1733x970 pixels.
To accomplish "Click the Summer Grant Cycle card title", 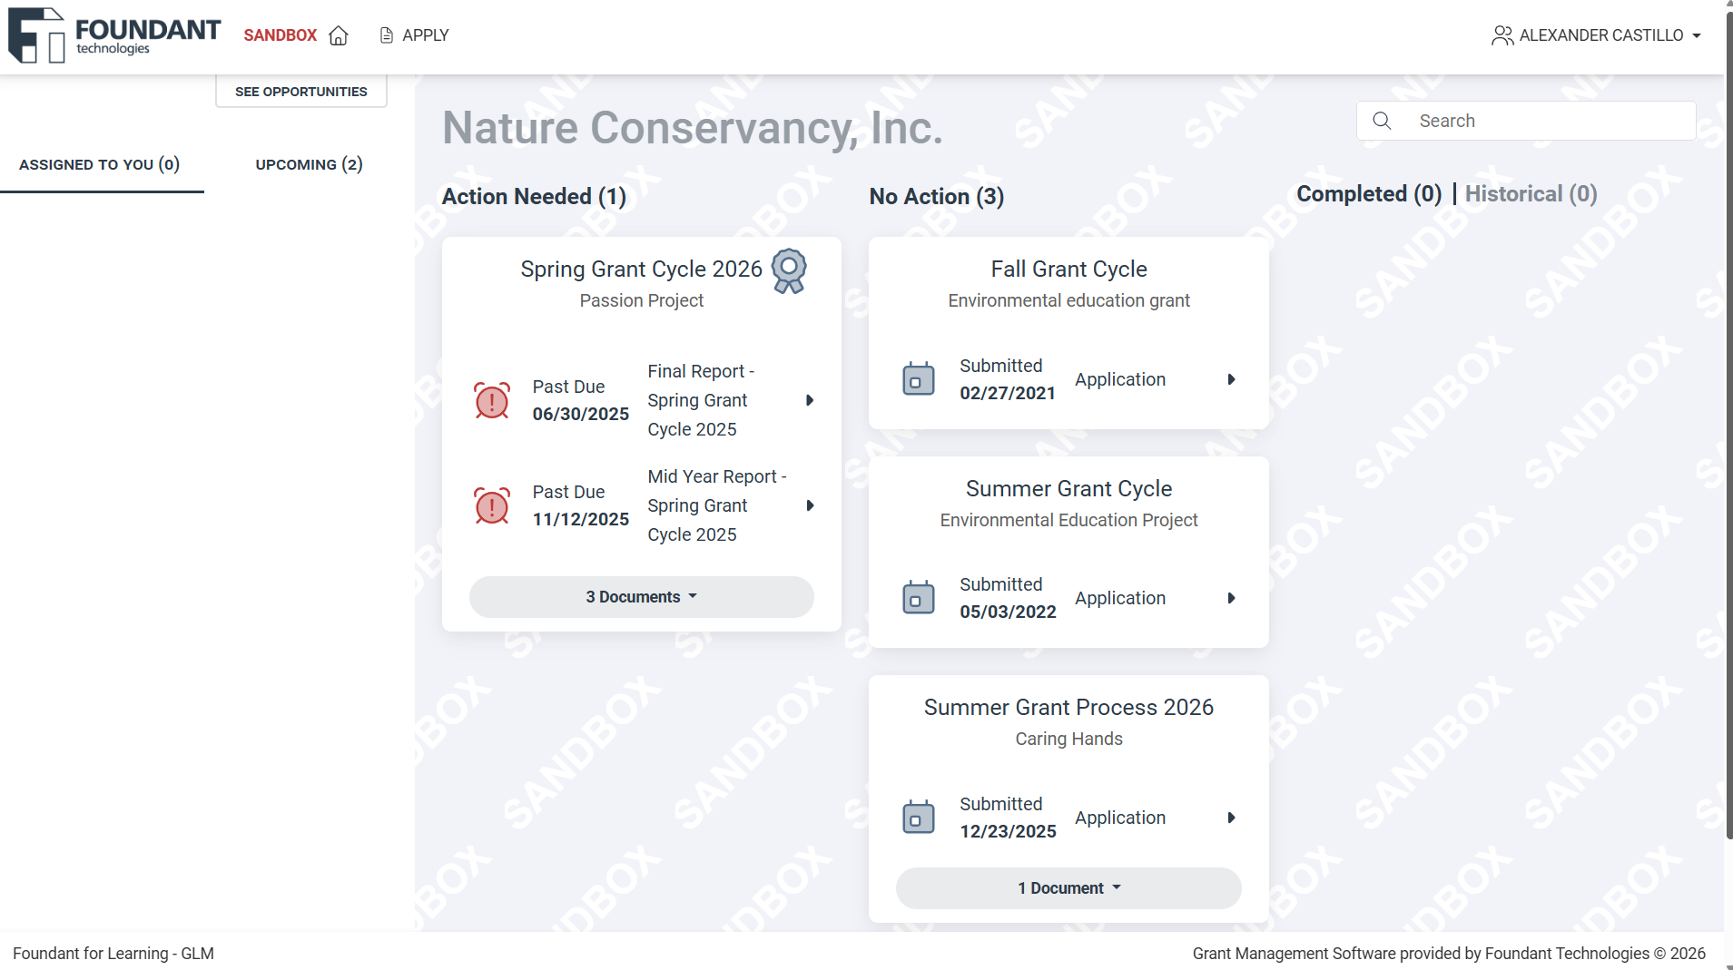I will (x=1068, y=489).
